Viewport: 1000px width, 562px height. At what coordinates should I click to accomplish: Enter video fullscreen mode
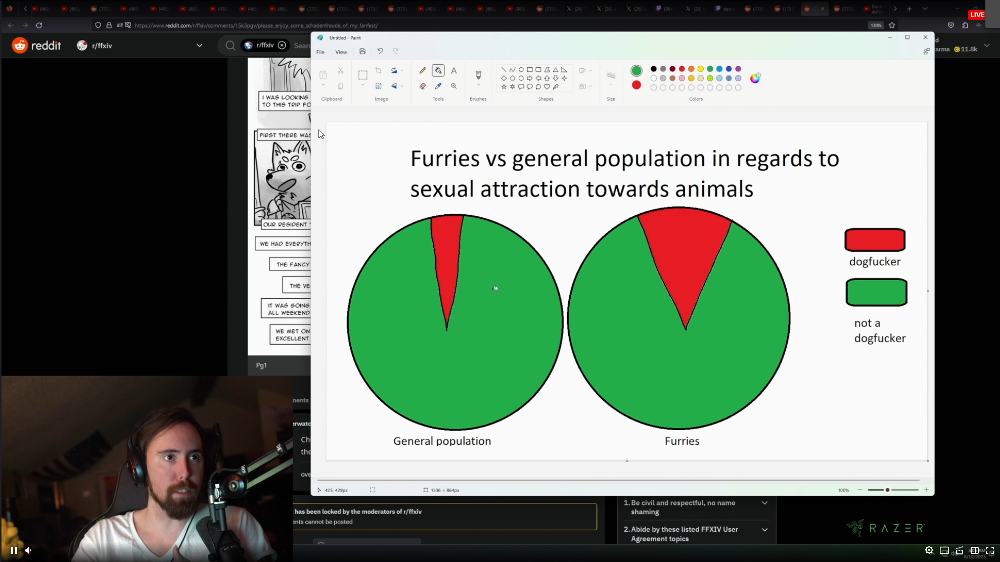tap(989, 550)
